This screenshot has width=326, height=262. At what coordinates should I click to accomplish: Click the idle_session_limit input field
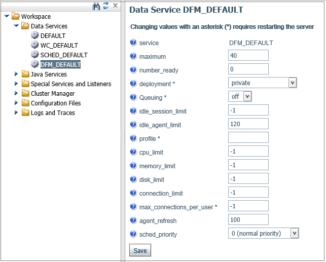[248, 110]
